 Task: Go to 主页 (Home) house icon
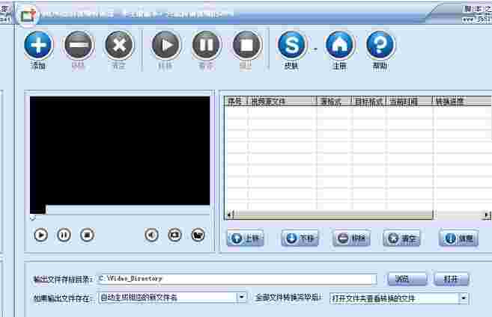tap(339, 46)
